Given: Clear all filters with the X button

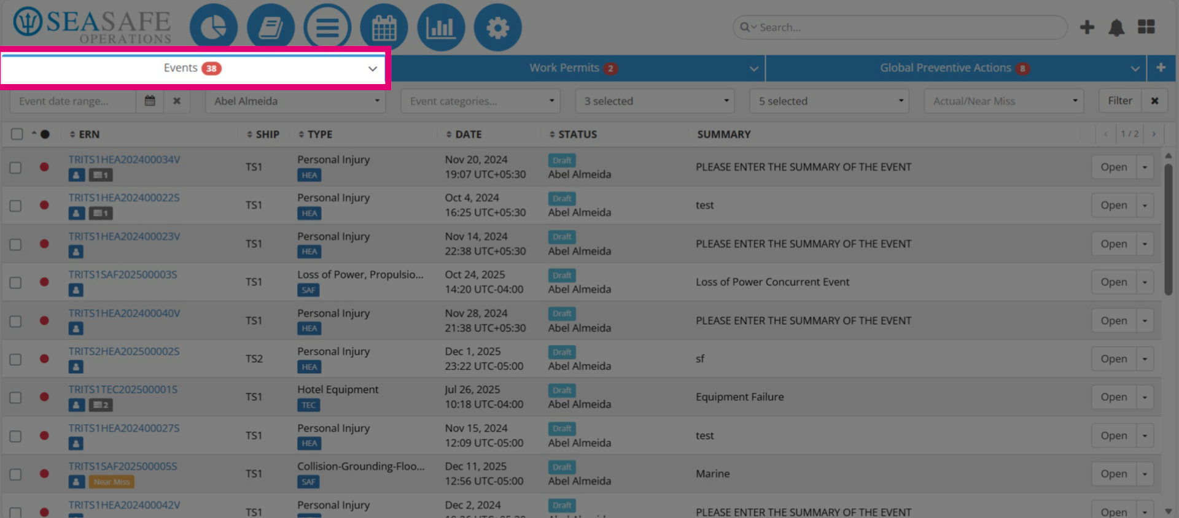Looking at the screenshot, I should click(x=1154, y=101).
